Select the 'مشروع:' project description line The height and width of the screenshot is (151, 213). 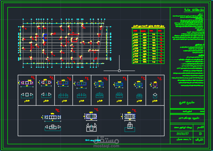[189, 118]
